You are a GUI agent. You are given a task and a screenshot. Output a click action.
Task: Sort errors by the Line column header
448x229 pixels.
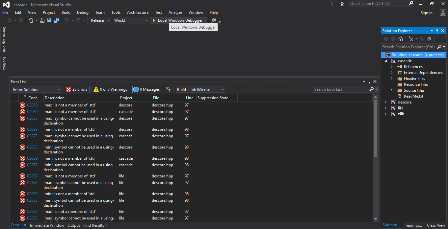tap(190, 98)
